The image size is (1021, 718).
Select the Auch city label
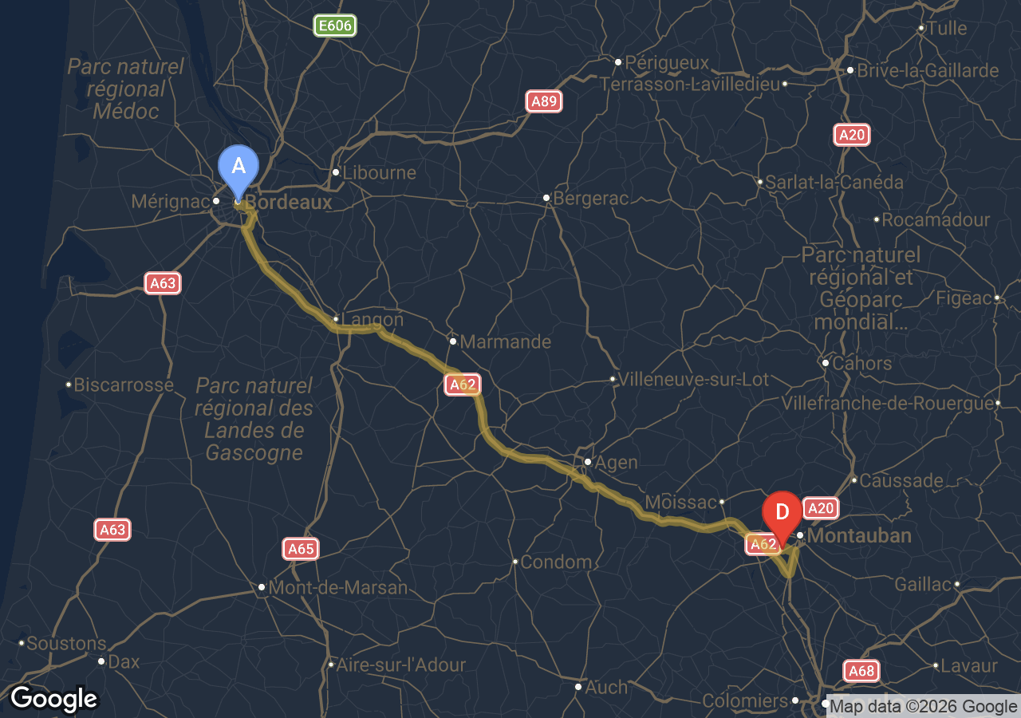point(606,687)
